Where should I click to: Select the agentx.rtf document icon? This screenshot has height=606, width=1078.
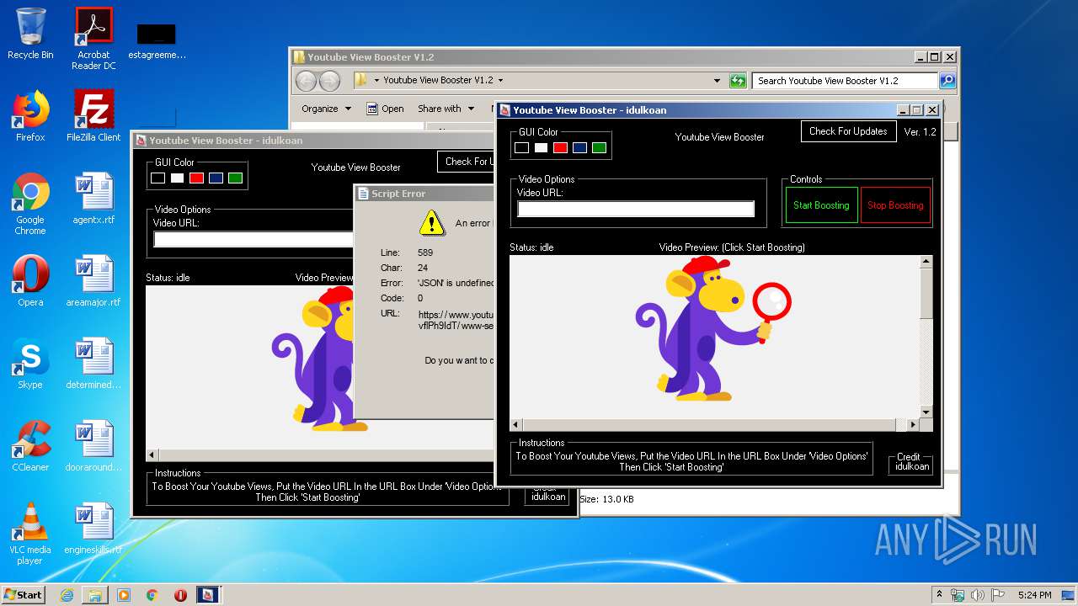pos(93,199)
